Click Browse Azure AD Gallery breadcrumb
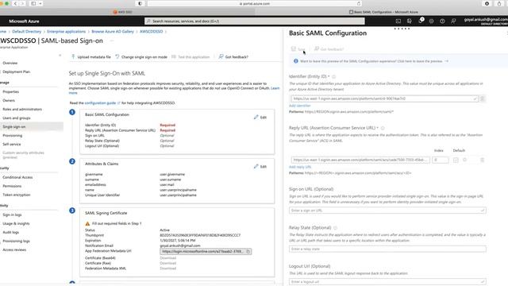508x286 pixels. click(113, 32)
